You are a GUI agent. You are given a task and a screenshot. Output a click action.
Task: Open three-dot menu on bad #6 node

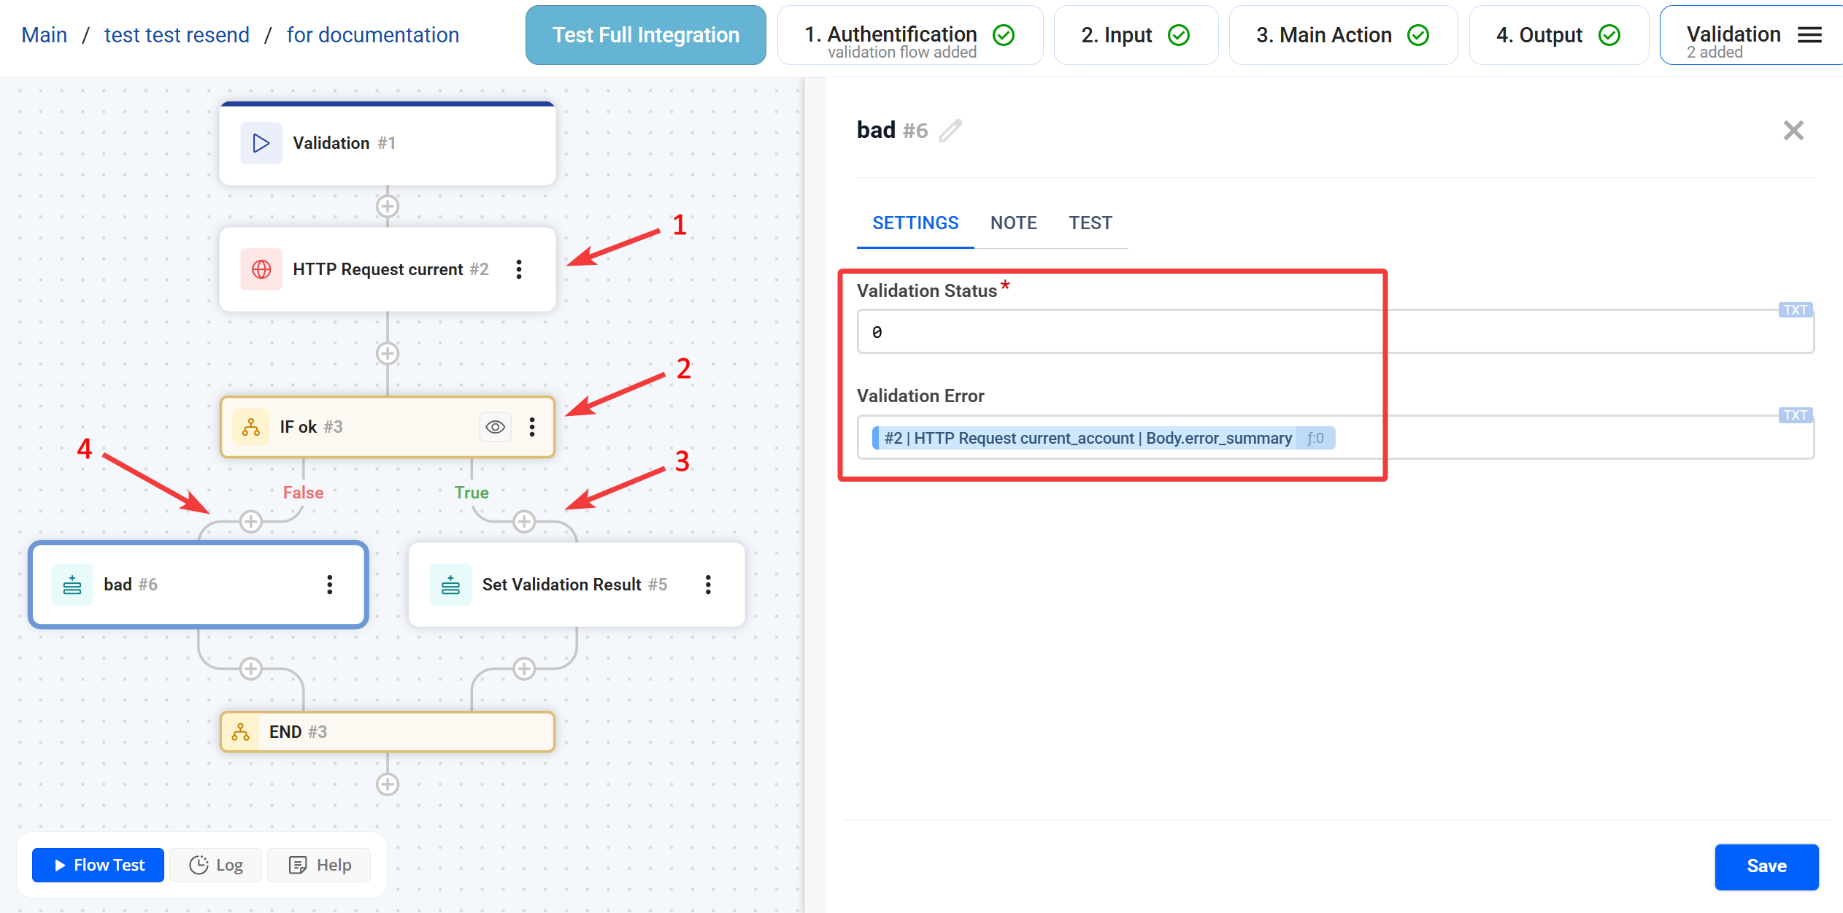click(x=330, y=585)
